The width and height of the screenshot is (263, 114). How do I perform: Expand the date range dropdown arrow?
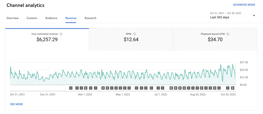(x=254, y=16)
